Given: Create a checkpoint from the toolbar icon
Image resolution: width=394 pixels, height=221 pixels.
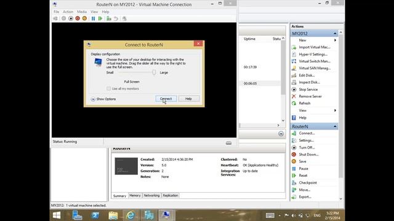Looking at the screenshot, I should click(109, 18).
